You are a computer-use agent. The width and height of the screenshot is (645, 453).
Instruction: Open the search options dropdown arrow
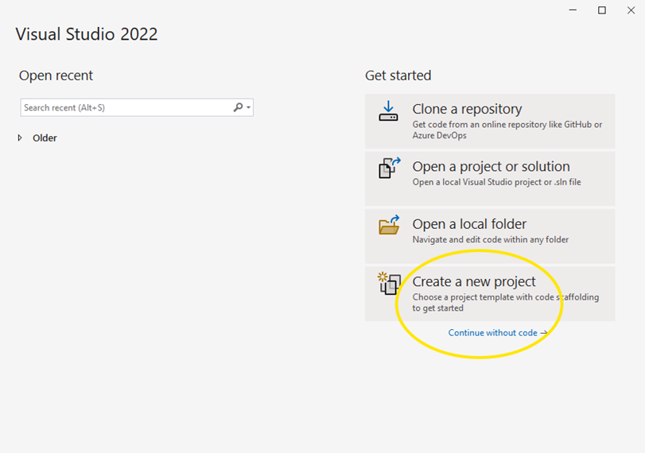point(248,108)
